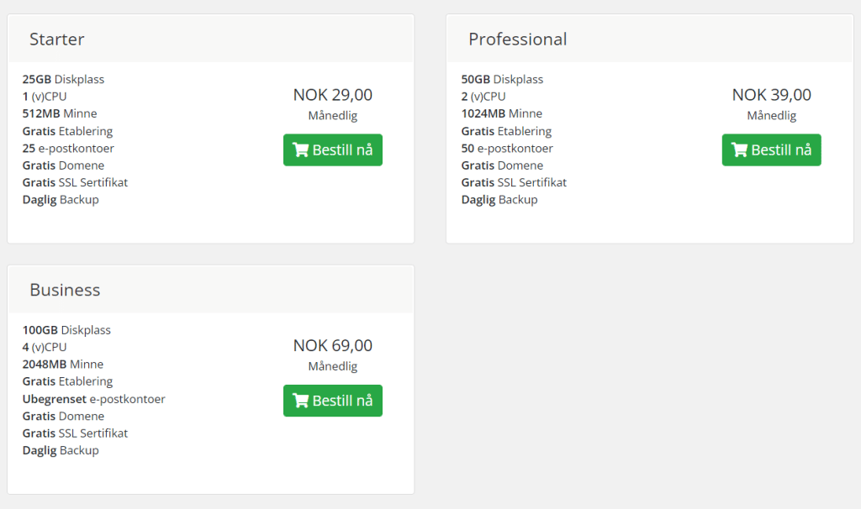Select the Business card heading
The width and height of the screenshot is (861, 509).
click(x=65, y=291)
